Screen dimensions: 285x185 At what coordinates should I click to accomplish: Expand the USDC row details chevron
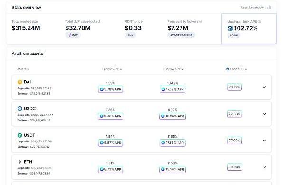tap(264, 114)
